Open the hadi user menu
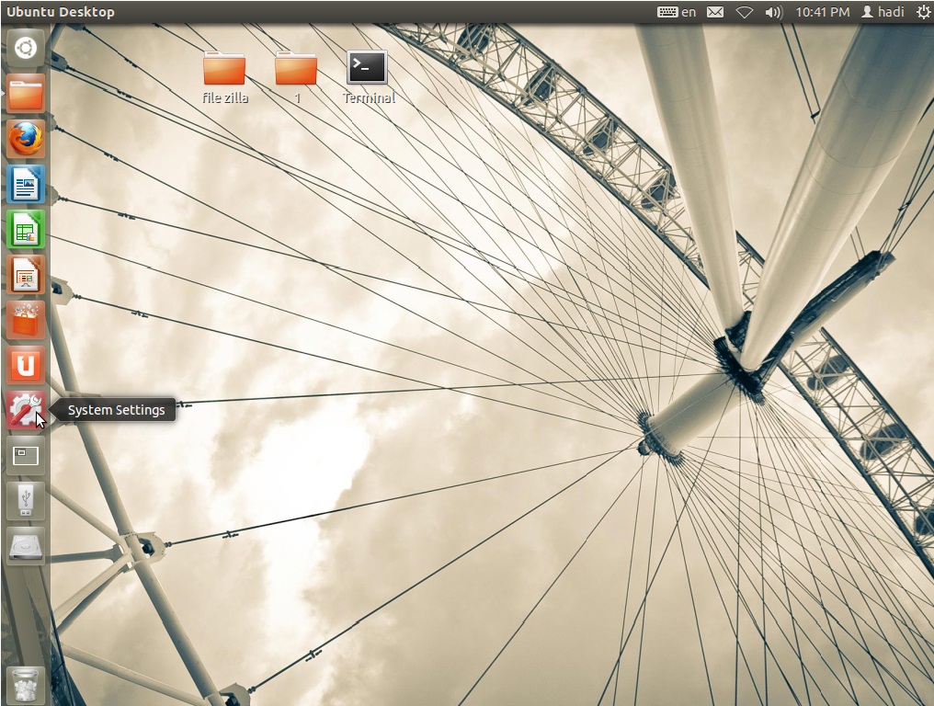Viewport: 934px width, 706px height. (883, 12)
